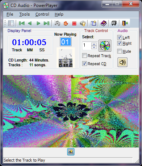Click 'Tracks : 11 songs.' text
Viewport: 142px width, 166px height.
[27, 65]
